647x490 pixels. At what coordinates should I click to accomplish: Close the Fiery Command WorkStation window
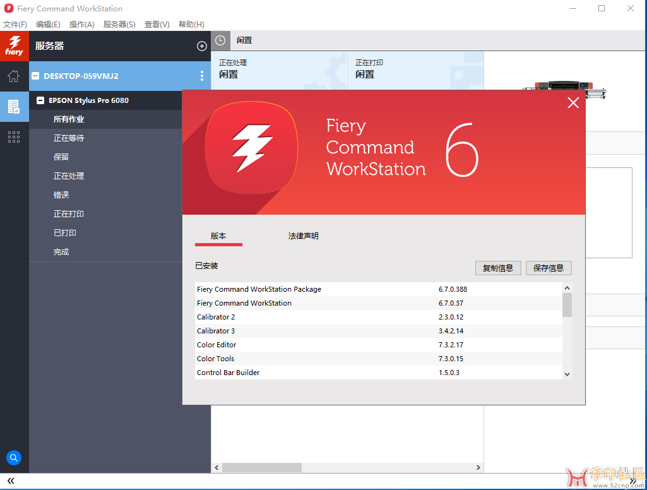click(x=631, y=8)
